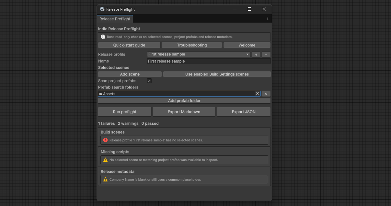
Task: Select the Release Preflight tab
Action: (x=115, y=19)
